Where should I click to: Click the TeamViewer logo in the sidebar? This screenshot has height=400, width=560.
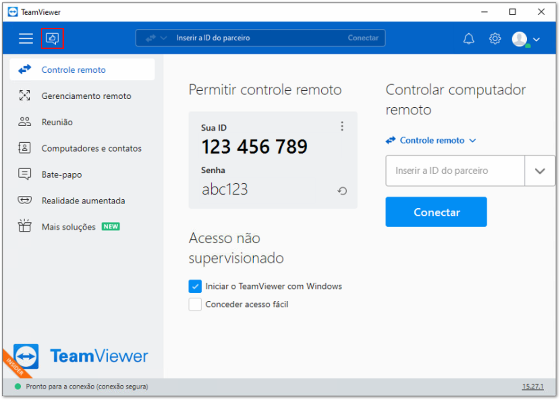click(x=81, y=356)
